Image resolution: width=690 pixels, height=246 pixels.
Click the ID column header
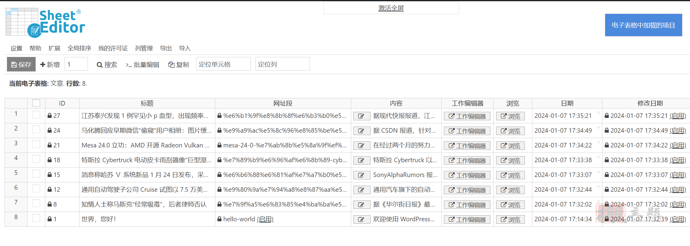[62, 103]
